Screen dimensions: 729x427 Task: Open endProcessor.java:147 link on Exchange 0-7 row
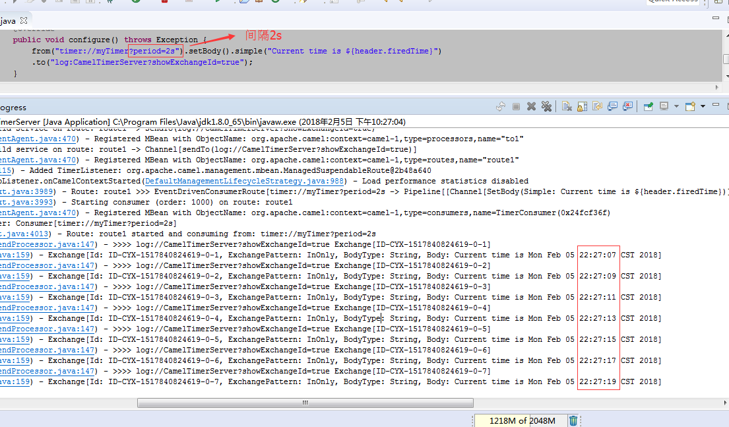pos(48,371)
